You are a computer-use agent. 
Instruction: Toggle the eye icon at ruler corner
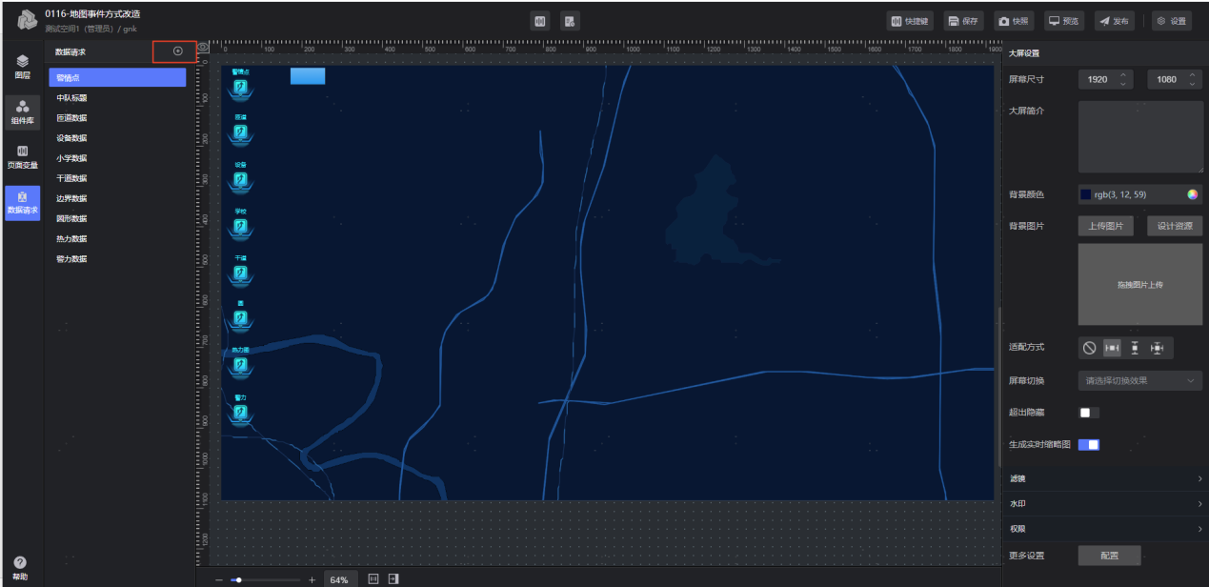202,47
